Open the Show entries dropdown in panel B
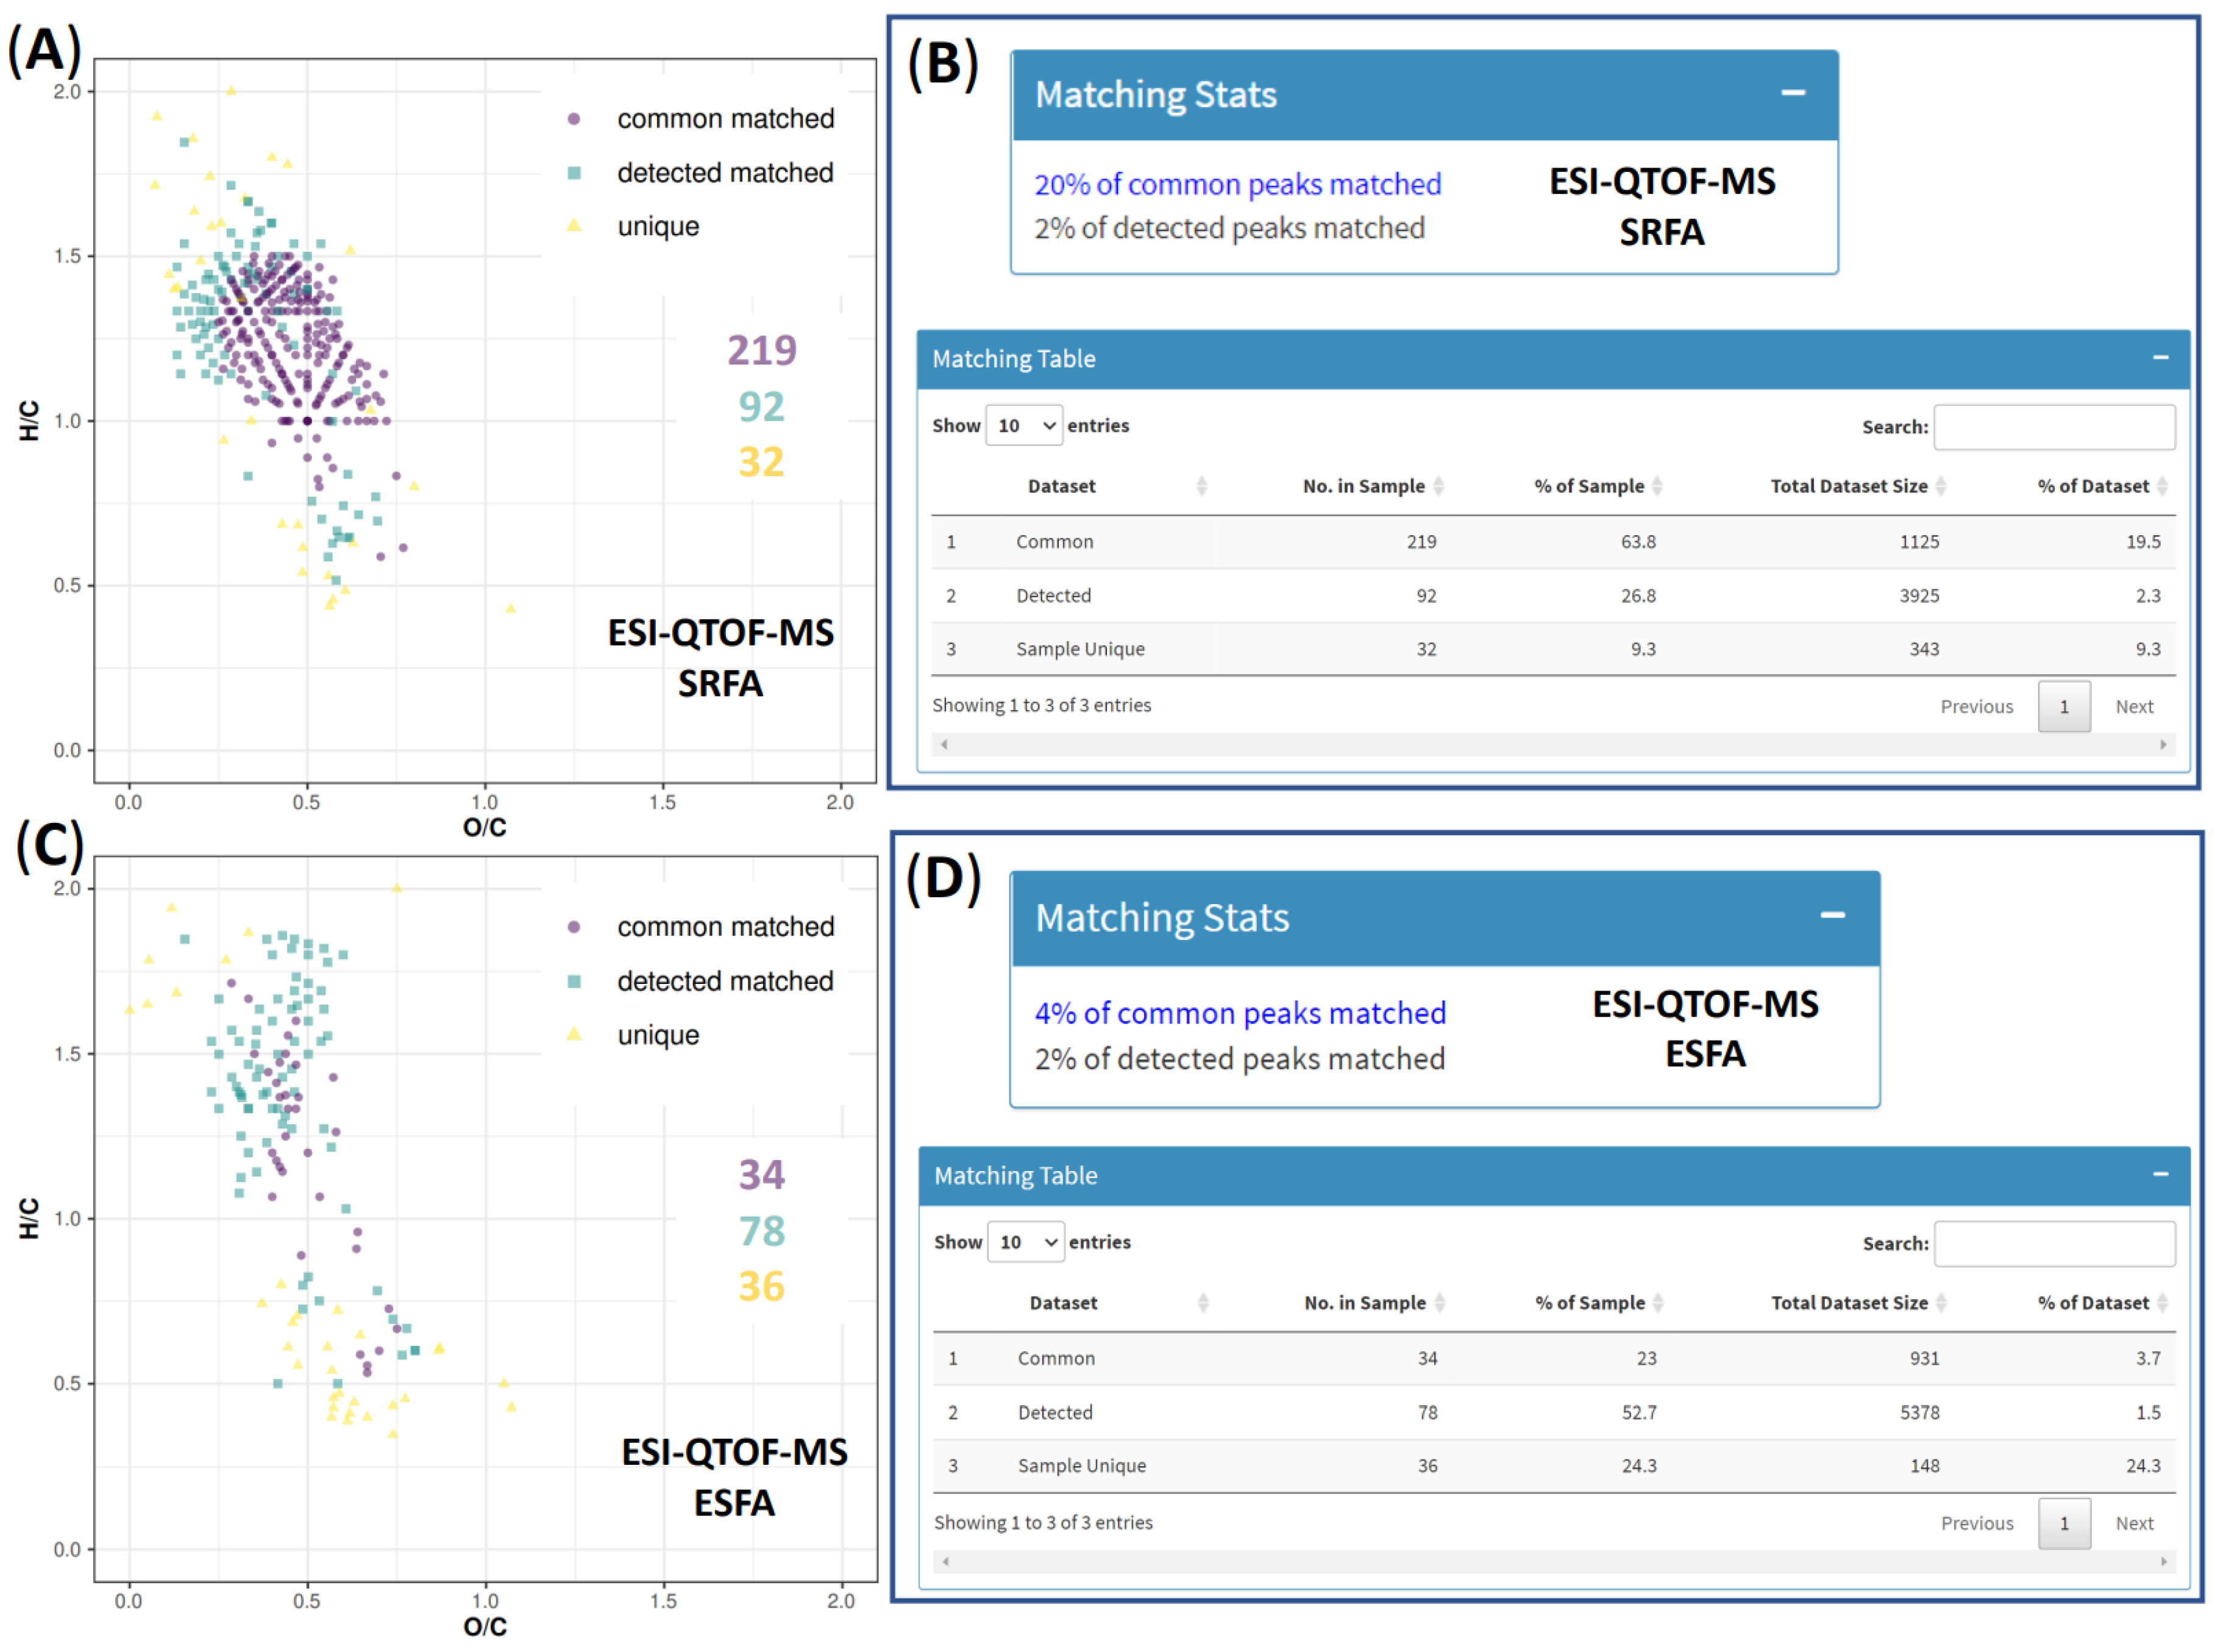This screenshot has width=2215, height=1652. [x=1023, y=426]
